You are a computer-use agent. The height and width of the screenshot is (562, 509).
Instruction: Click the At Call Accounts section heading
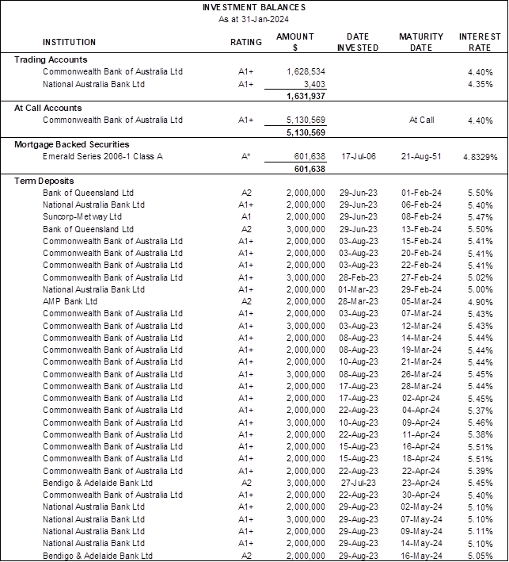tap(48, 108)
